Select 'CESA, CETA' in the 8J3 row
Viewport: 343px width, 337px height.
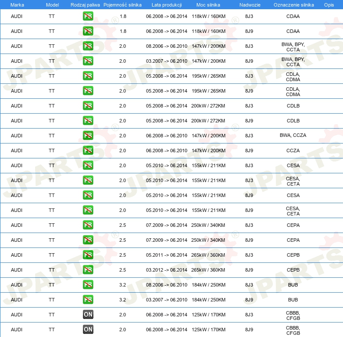pyautogui.click(x=293, y=181)
